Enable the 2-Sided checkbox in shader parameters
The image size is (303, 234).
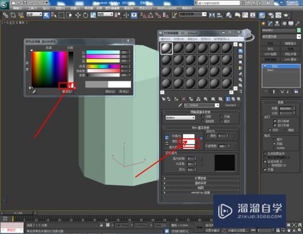[x=222, y=117]
